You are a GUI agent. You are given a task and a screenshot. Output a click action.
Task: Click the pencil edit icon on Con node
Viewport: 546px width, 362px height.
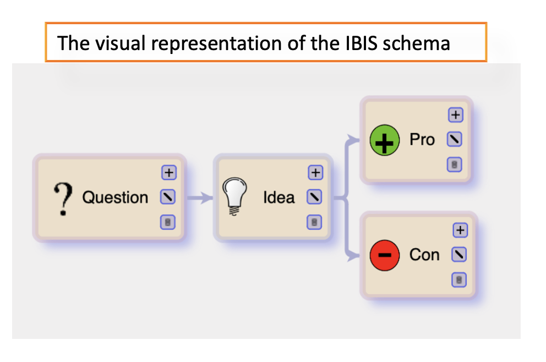[x=458, y=255]
